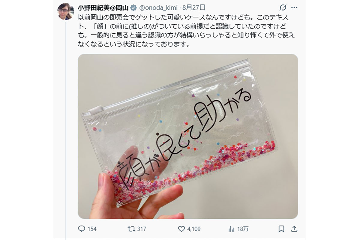Open the view analytics bar-chart icon

(231, 229)
